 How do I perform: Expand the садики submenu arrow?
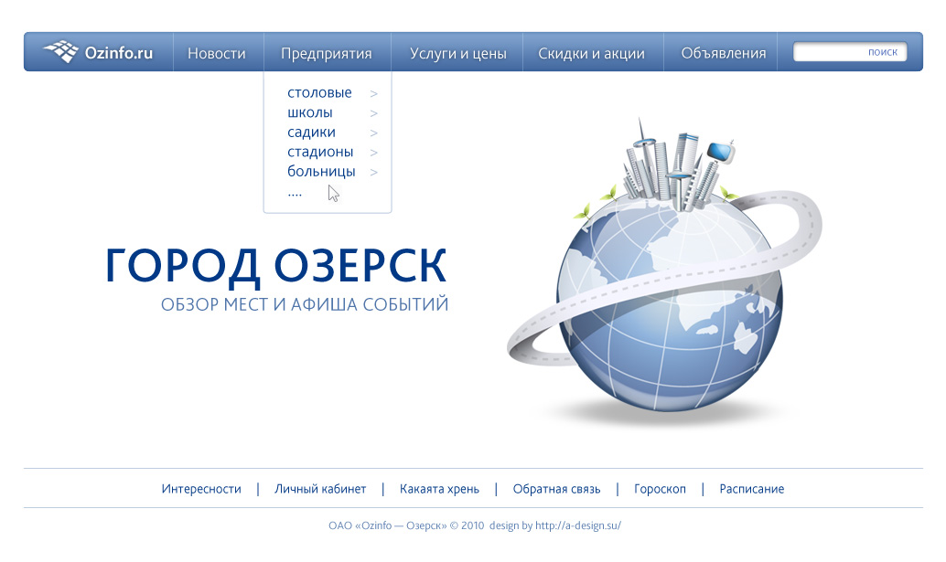click(x=374, y=133)
